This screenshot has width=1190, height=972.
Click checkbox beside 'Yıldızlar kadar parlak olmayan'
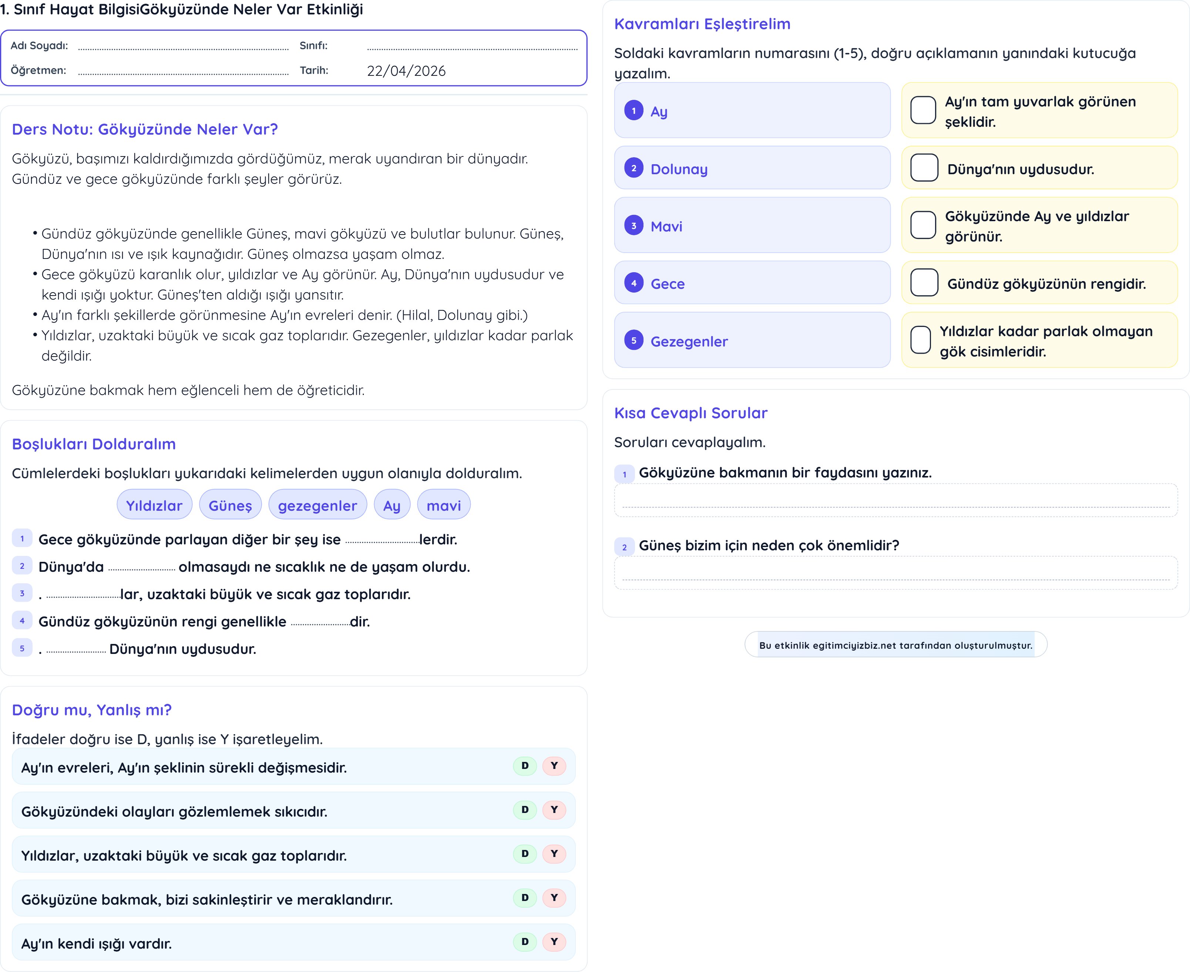921,340
